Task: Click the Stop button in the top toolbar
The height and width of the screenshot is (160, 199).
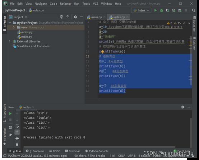Action: pos(186,10)
